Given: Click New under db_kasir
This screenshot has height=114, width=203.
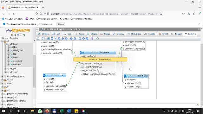Looking at the screenshot, I should [15, 47].
